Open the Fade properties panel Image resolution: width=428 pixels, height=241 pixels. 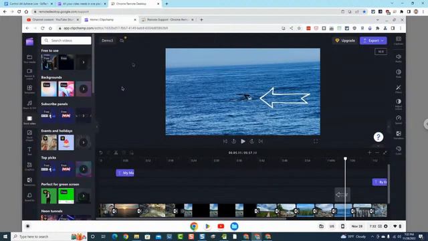point(399,73)
